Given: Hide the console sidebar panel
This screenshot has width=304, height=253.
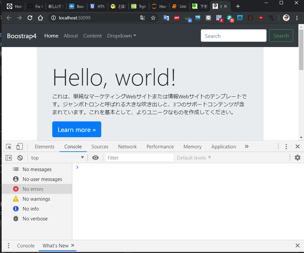Looking at the screenshot, I should 9,158.
